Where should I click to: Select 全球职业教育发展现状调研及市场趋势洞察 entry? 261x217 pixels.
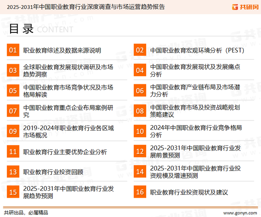[68, 70]
